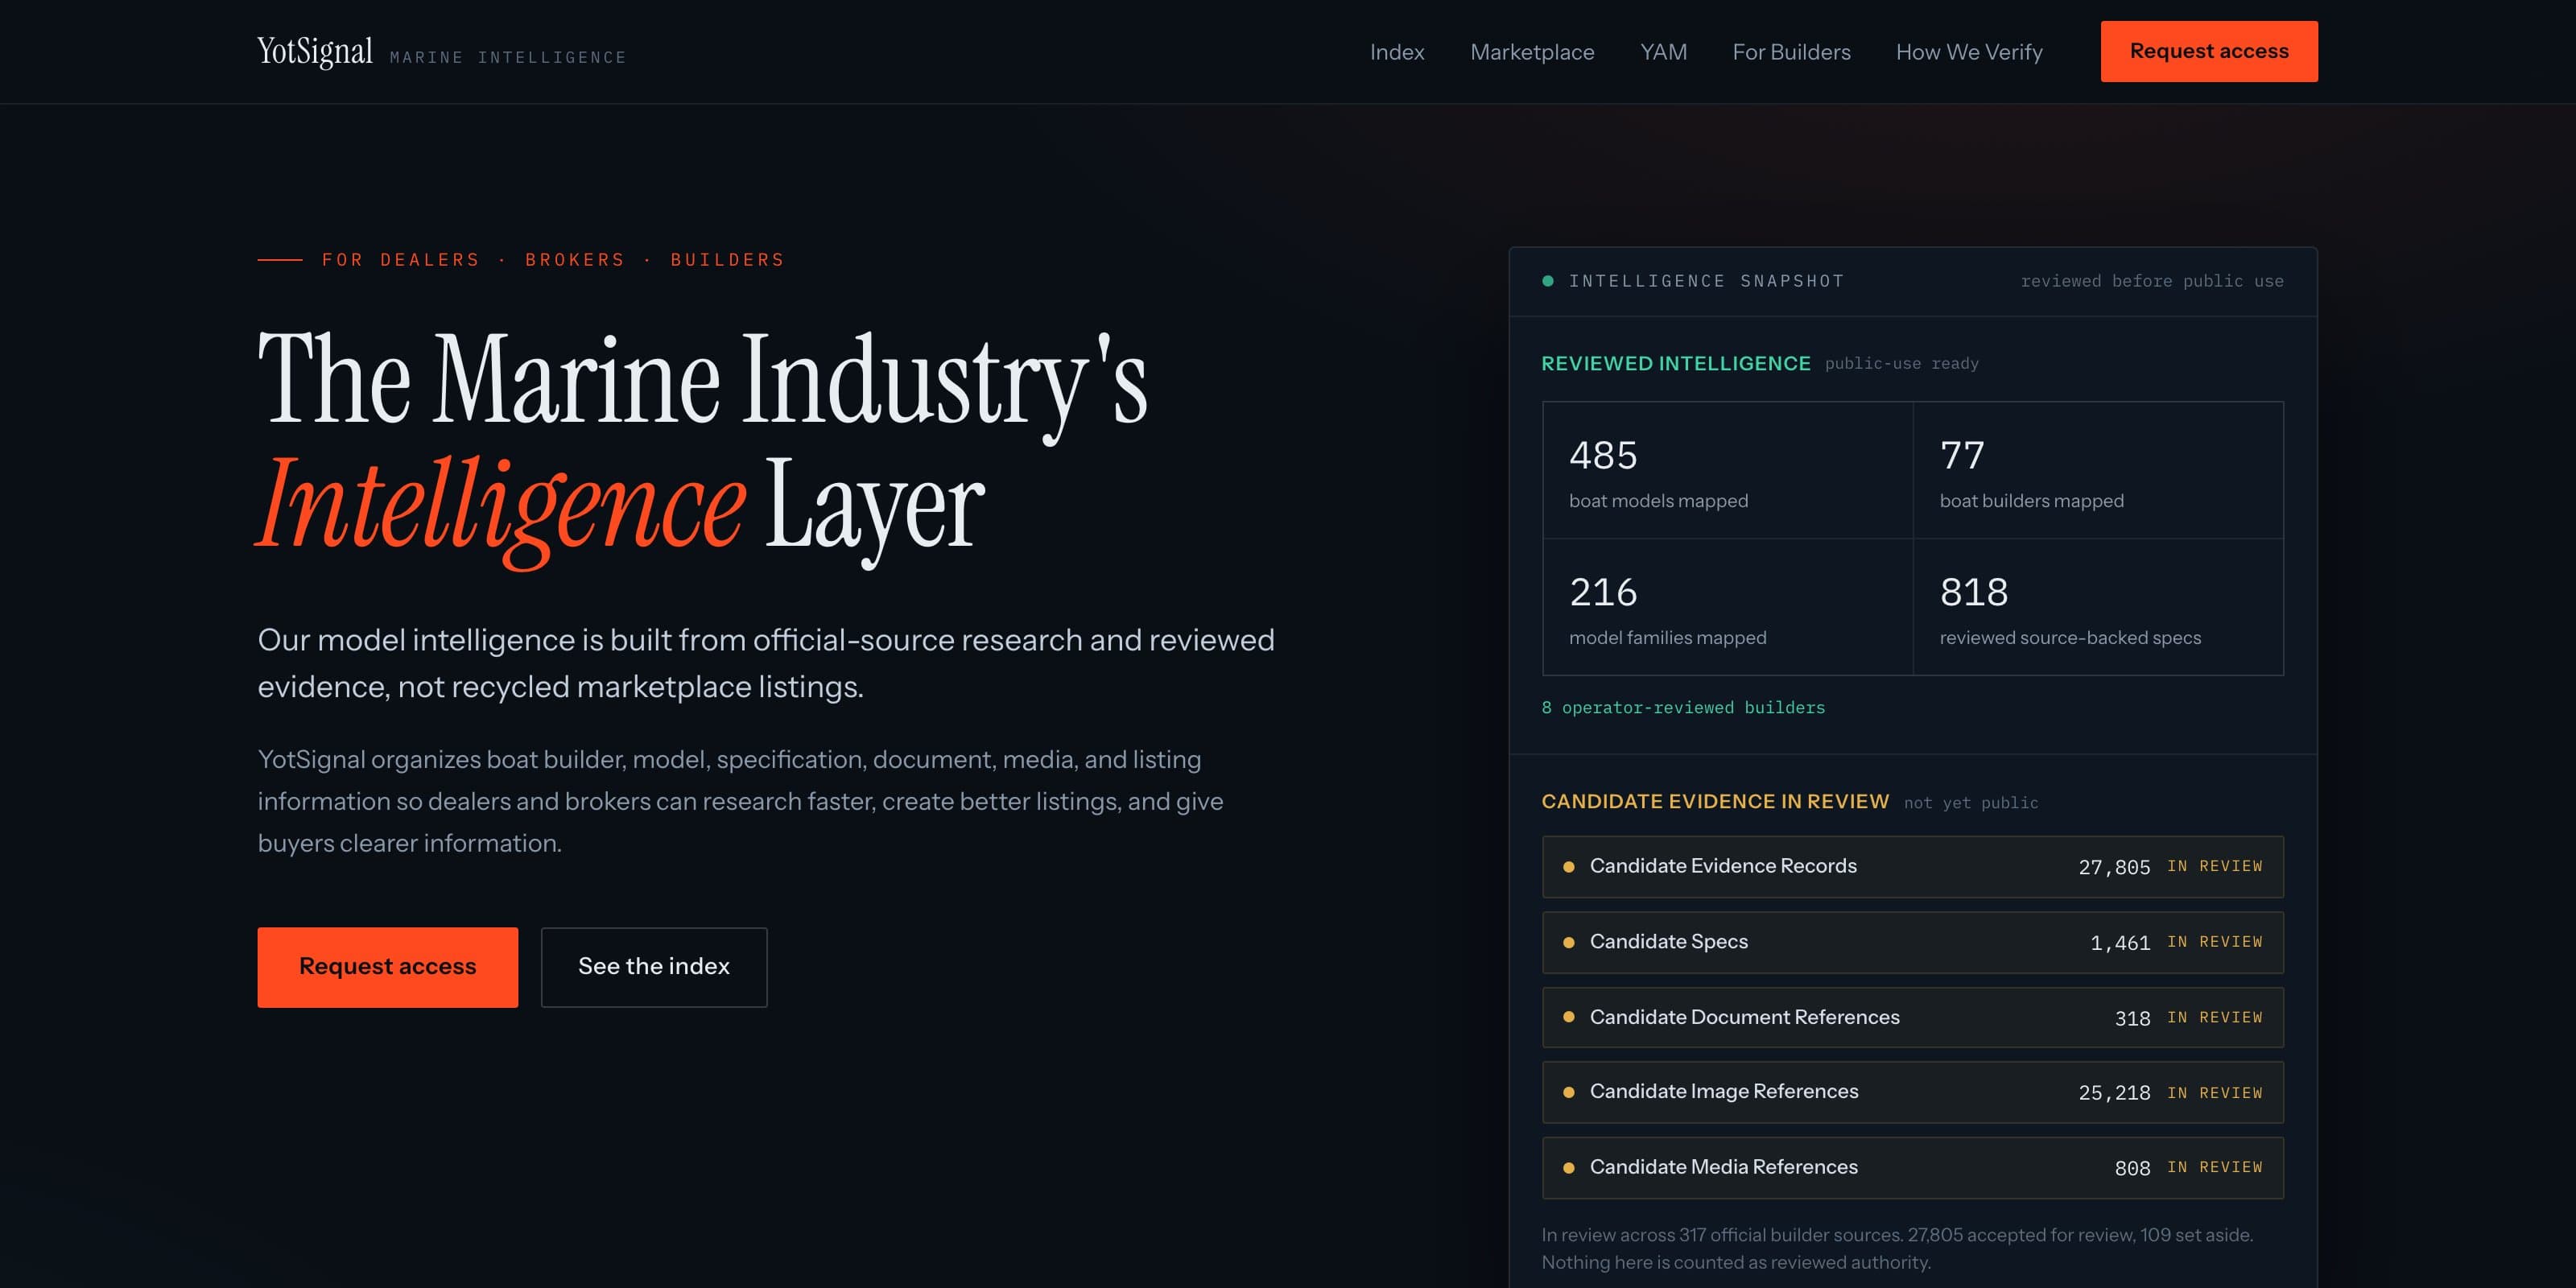
Task: Click the 27,805 count value
Action: click(2114, 867)
